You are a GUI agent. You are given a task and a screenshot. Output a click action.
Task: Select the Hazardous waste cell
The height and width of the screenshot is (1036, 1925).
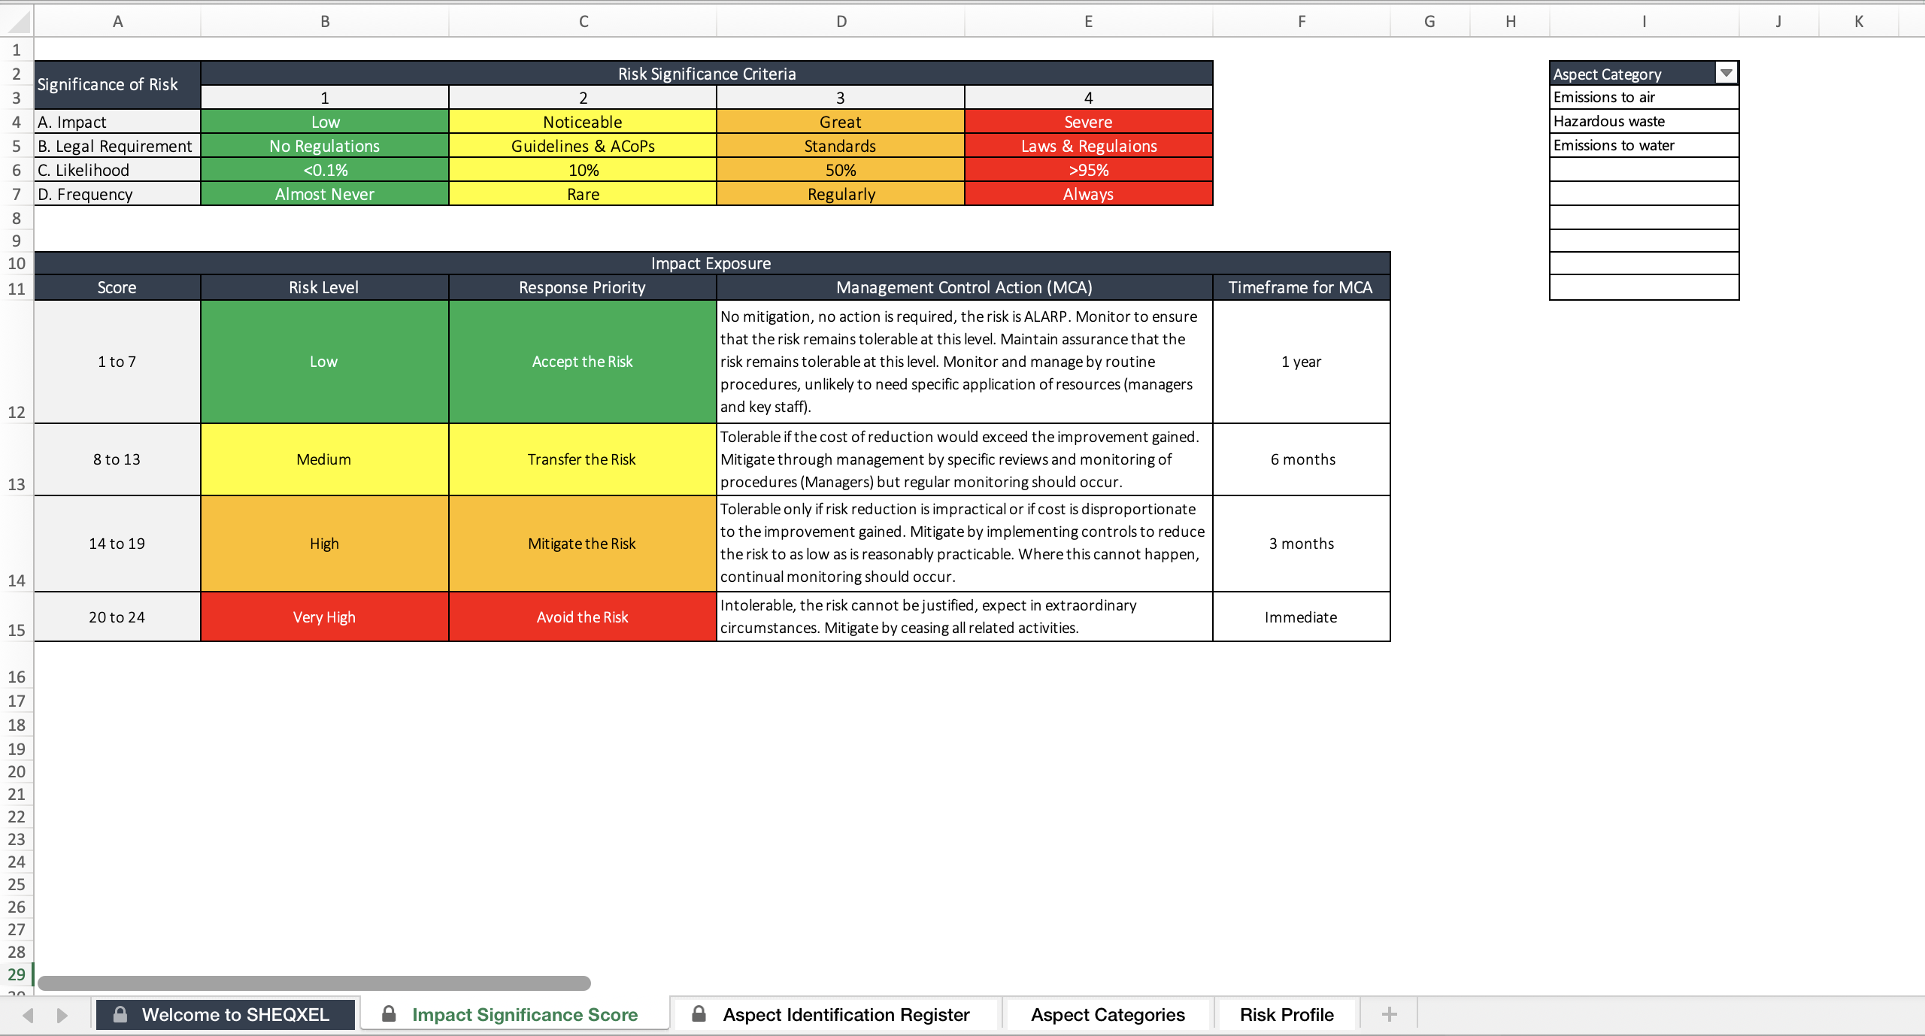tap(1644, 121)
